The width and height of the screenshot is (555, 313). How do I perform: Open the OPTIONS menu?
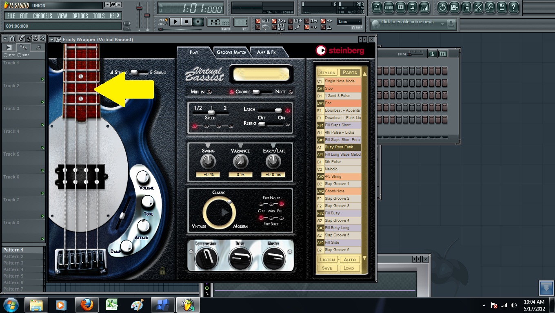tap(80, 16)
